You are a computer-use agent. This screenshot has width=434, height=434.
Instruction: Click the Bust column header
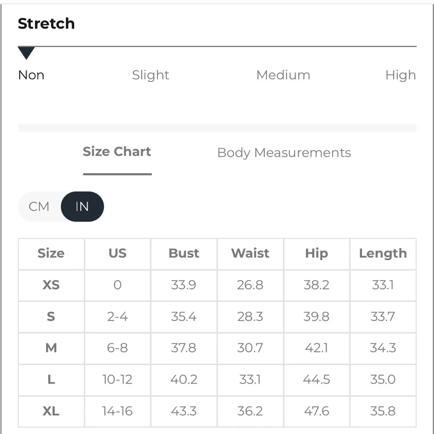[184, 253]
